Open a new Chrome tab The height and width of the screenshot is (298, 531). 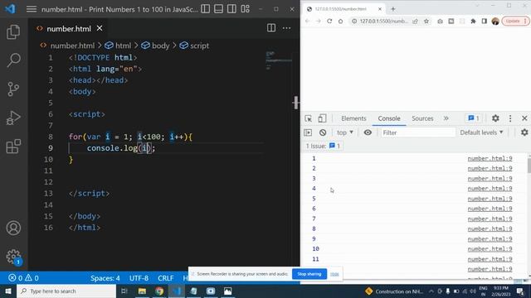(x=392, y=9)
